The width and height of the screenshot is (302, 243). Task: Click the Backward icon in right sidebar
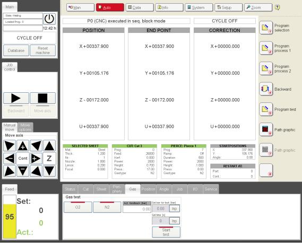[266, 89]
